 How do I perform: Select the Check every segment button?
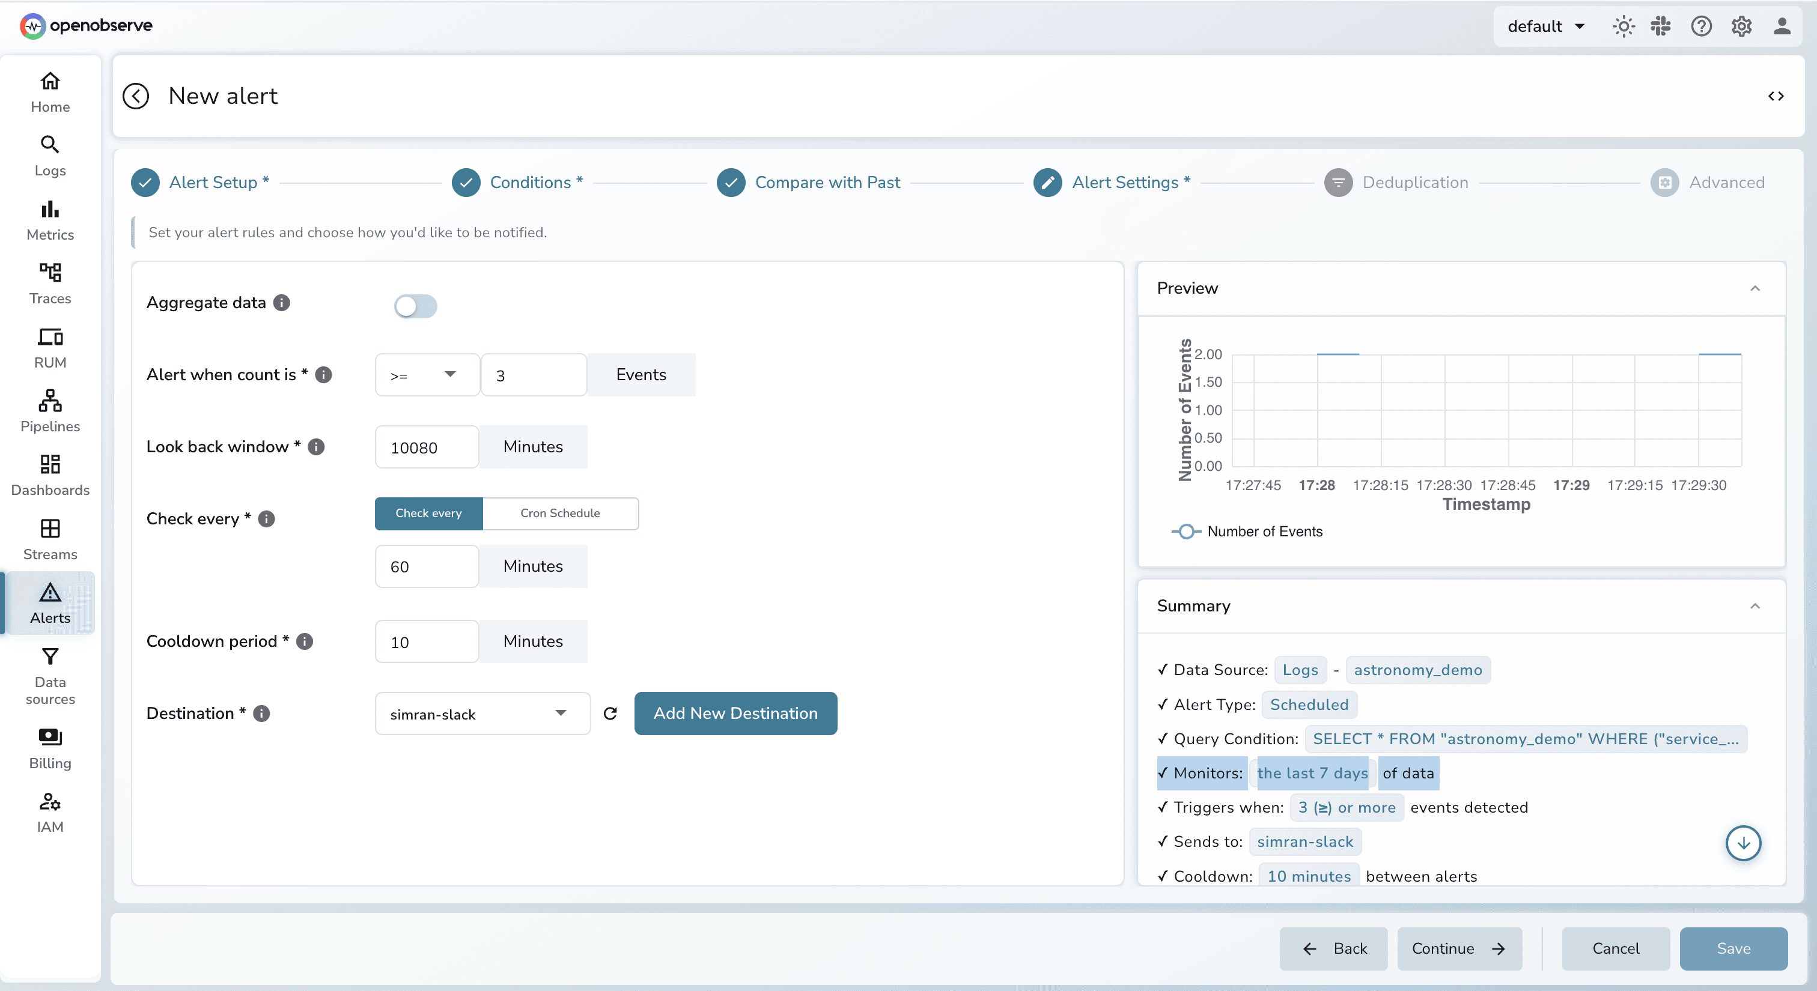click(428, 513)
